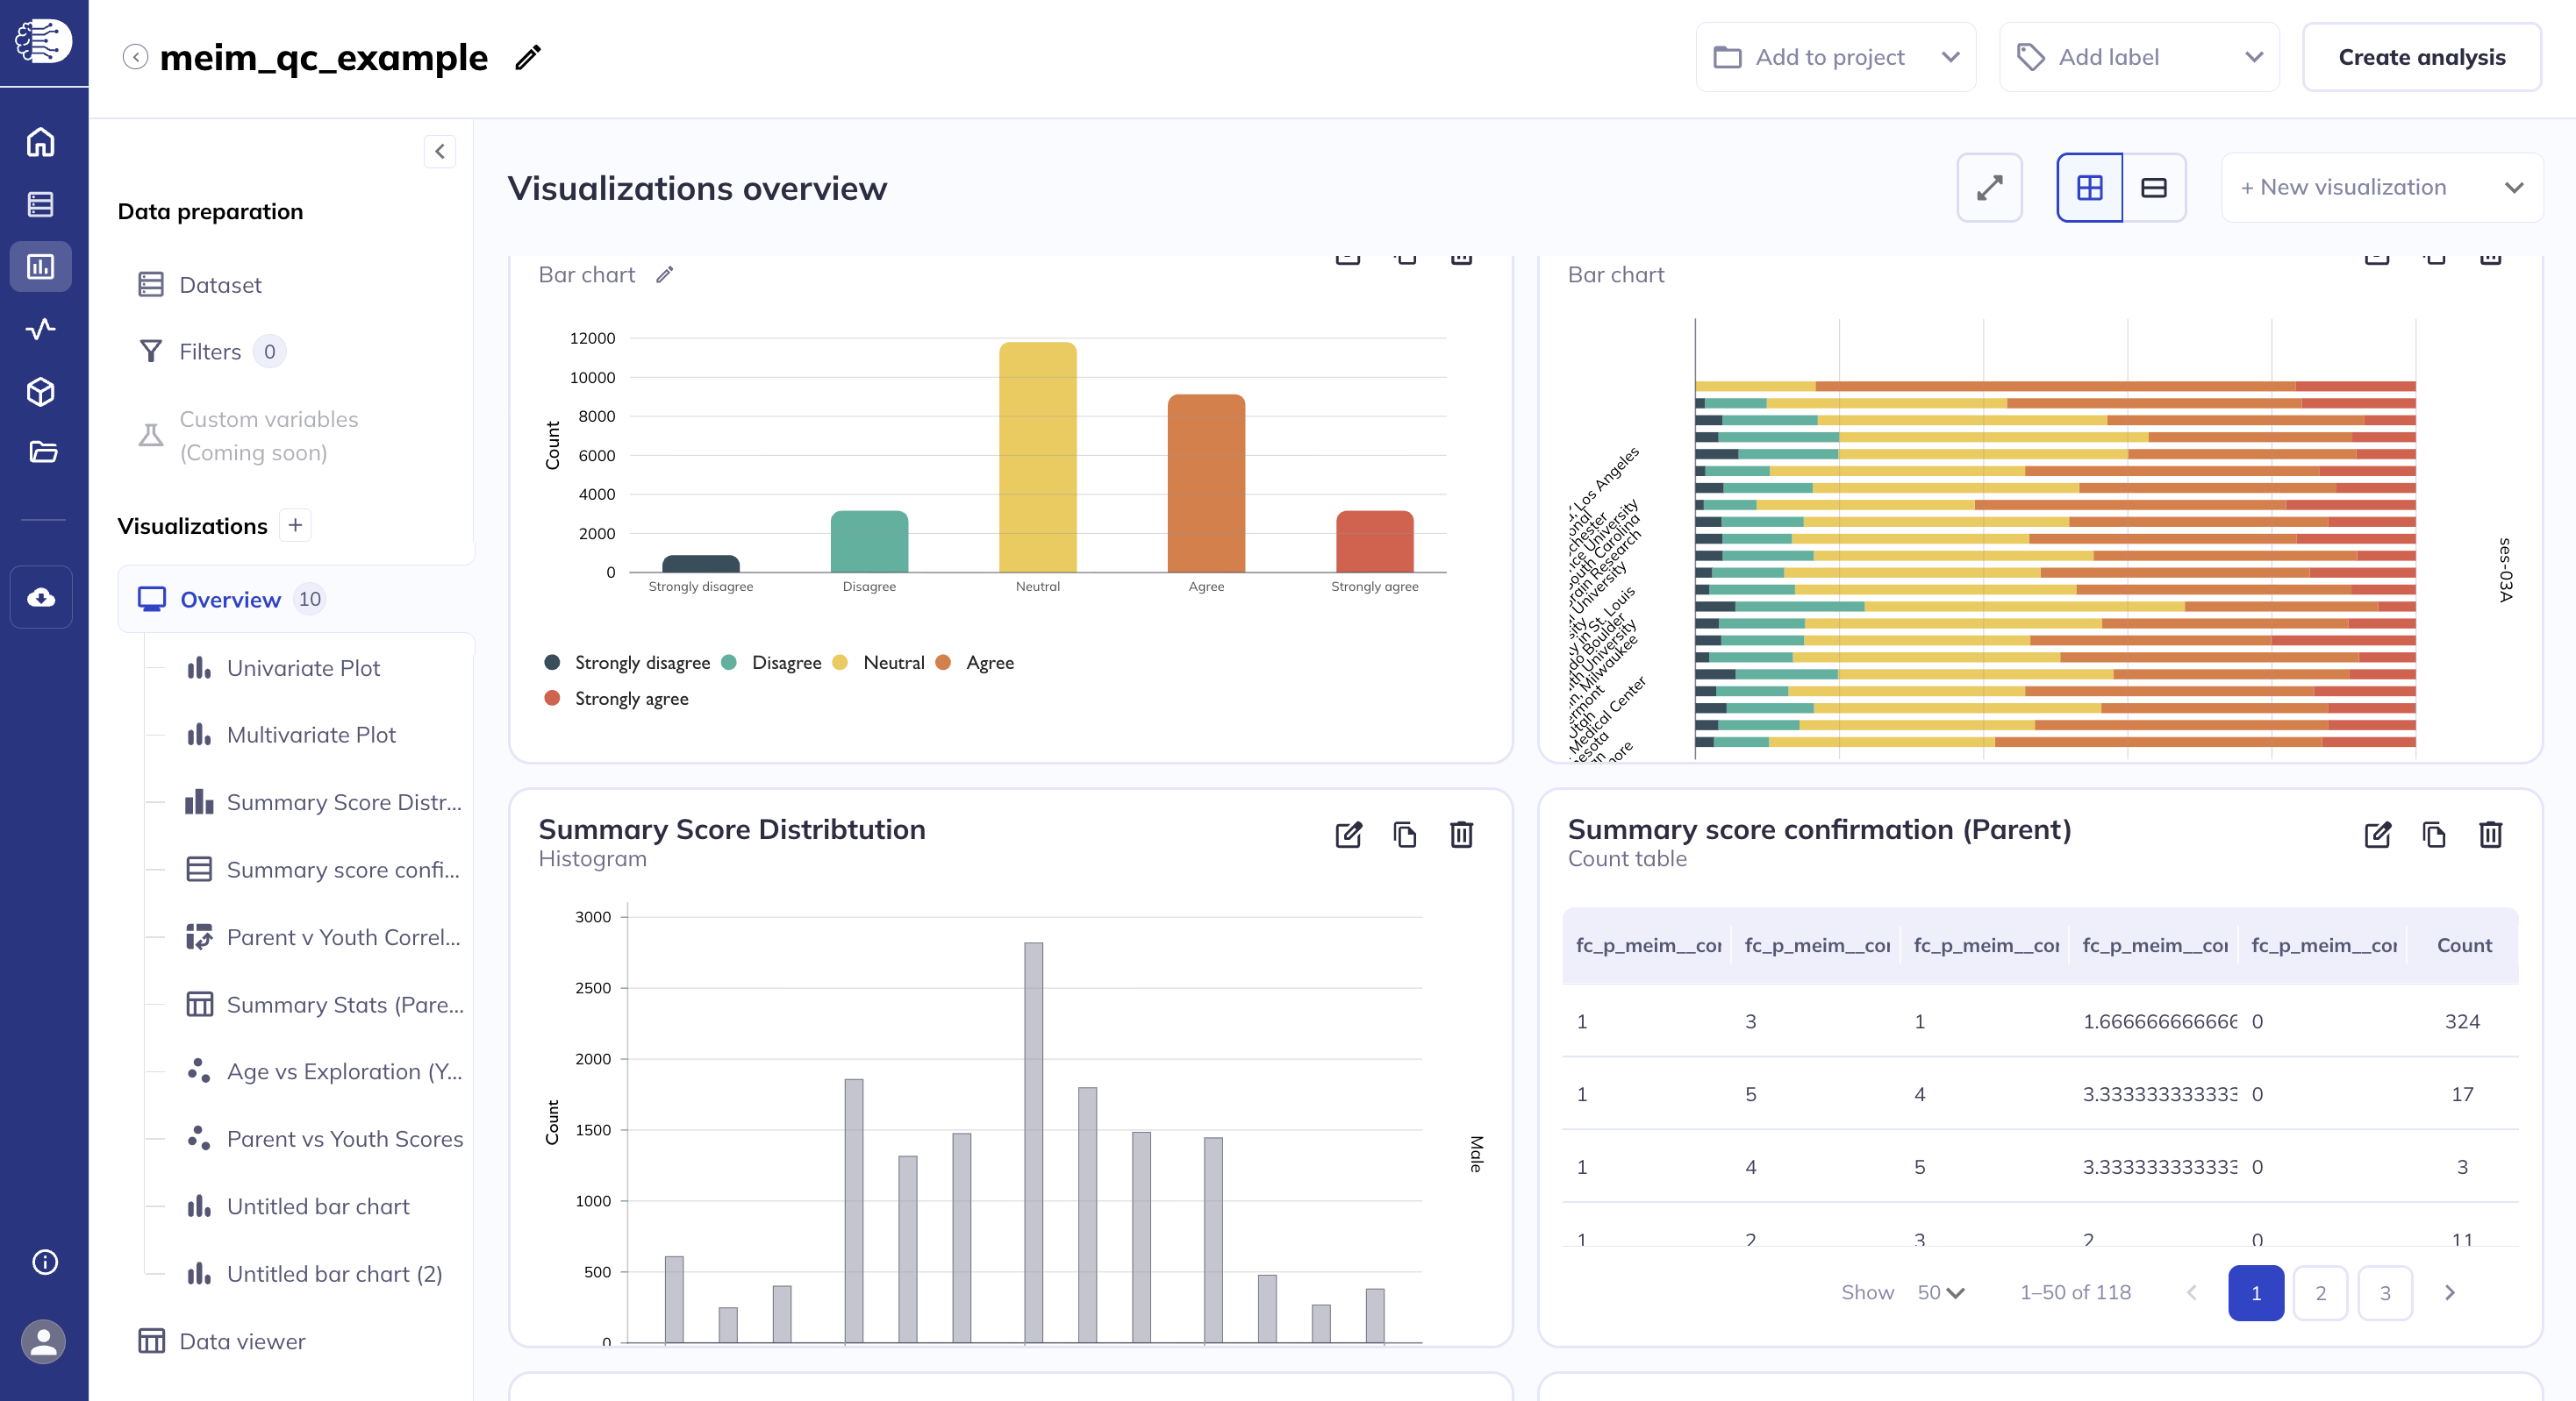Screen dimensions: 2576x1401
Task: Click the orange Agree bar in chart
Action: [1206, 484]
